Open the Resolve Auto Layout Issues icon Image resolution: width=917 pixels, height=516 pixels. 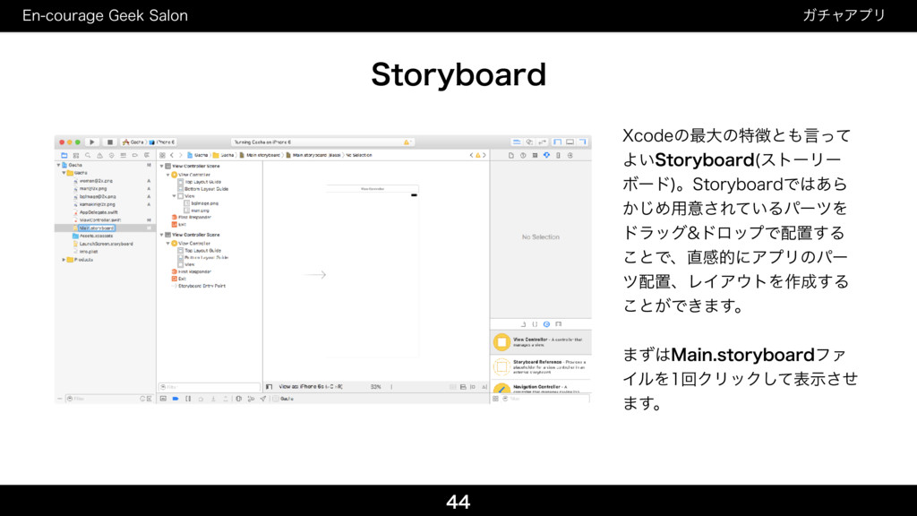[484, 387]
